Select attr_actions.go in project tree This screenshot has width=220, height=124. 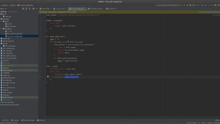pyautogui.click(x=8, y=48)
